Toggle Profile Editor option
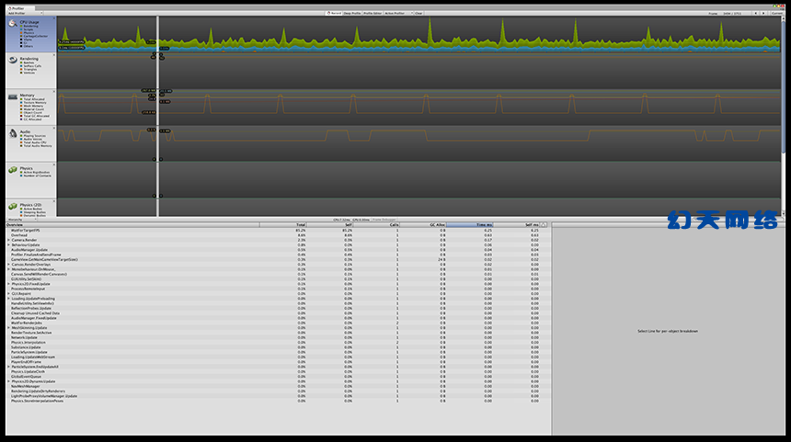The height and width of the screenshot is (442, 791). pos(373,13)
